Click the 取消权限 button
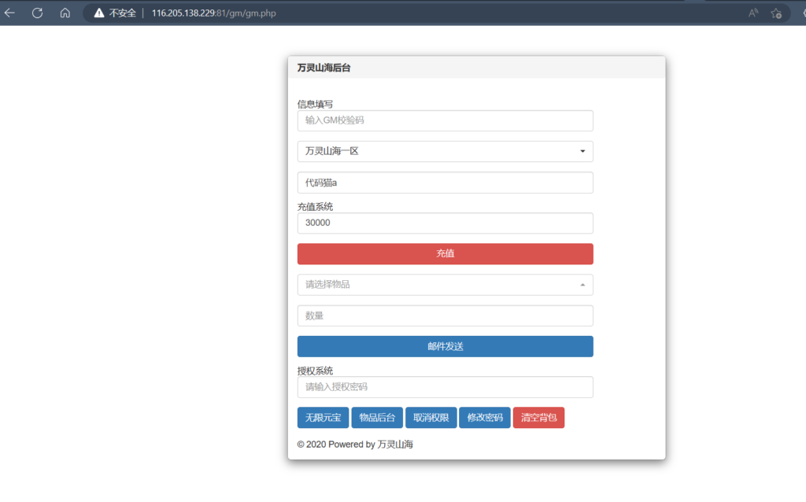The image size is (806, 502). click(x=431, y=418)
